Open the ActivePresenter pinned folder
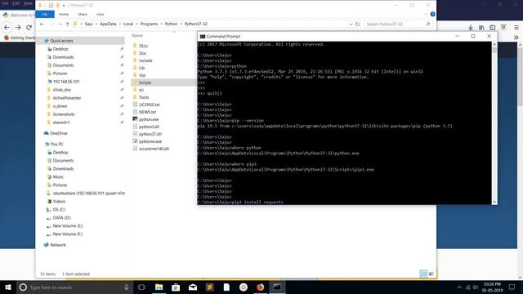 [67, 98]
